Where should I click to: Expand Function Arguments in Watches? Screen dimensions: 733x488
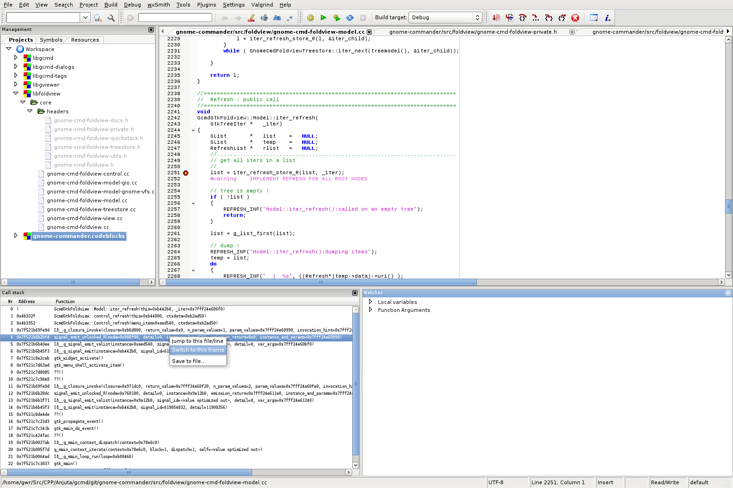(x=370, y=310)
